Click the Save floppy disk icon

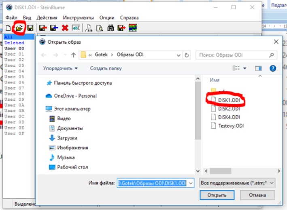pos(30,28)
